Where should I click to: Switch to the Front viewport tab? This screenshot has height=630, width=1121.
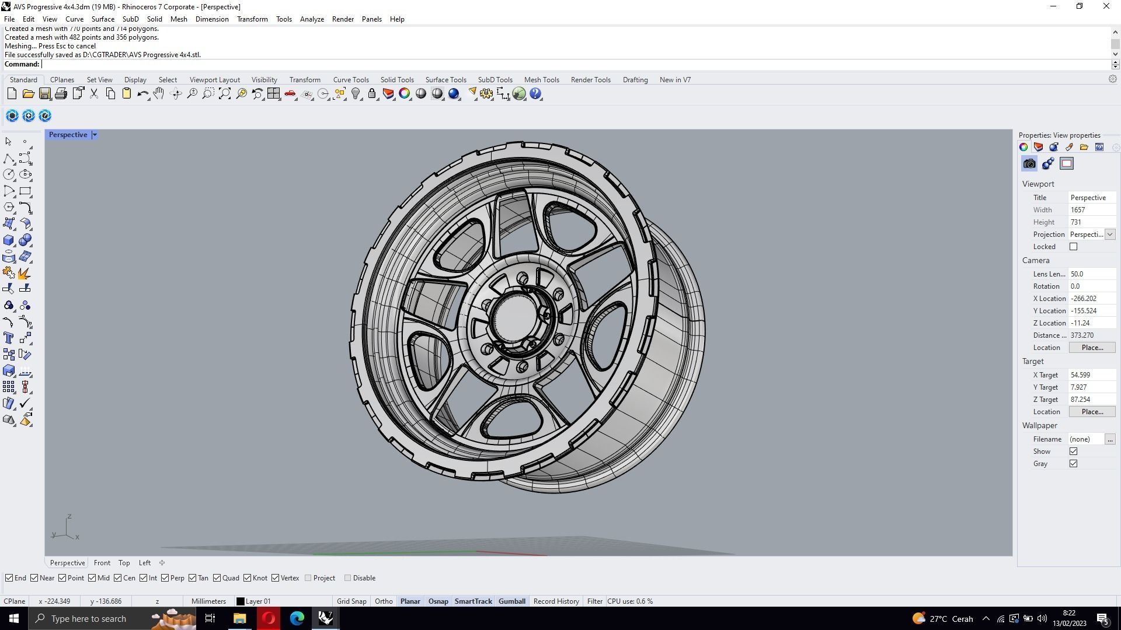click(102, 563)
